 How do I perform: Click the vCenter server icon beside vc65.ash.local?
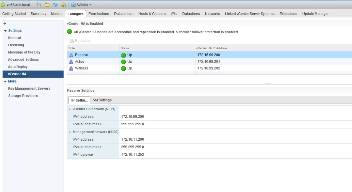(x=3, y=5)
